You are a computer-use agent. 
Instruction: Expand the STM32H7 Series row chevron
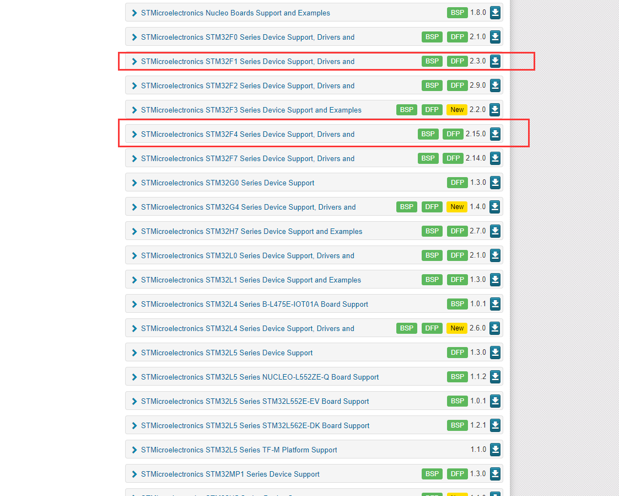click(134, 232)
